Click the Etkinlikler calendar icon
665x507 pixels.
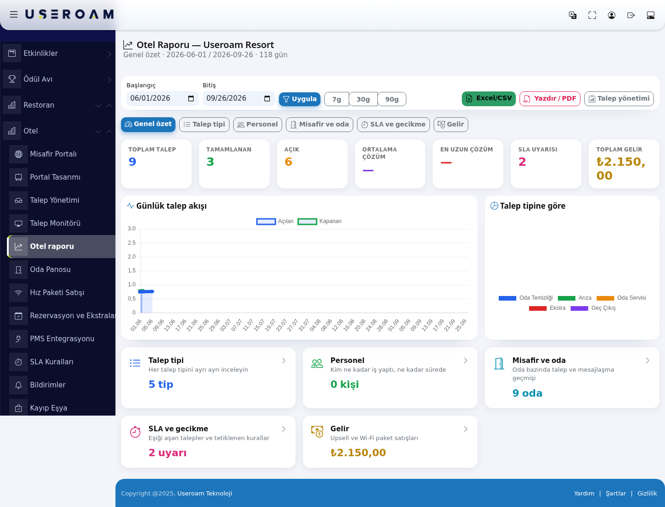(x=12, y=53)
